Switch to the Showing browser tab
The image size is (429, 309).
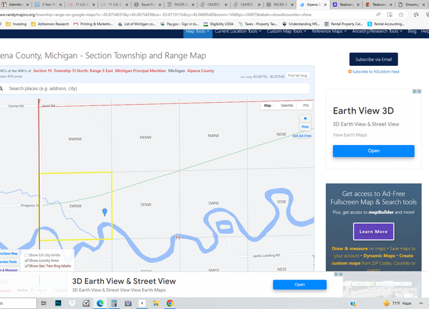412,5
